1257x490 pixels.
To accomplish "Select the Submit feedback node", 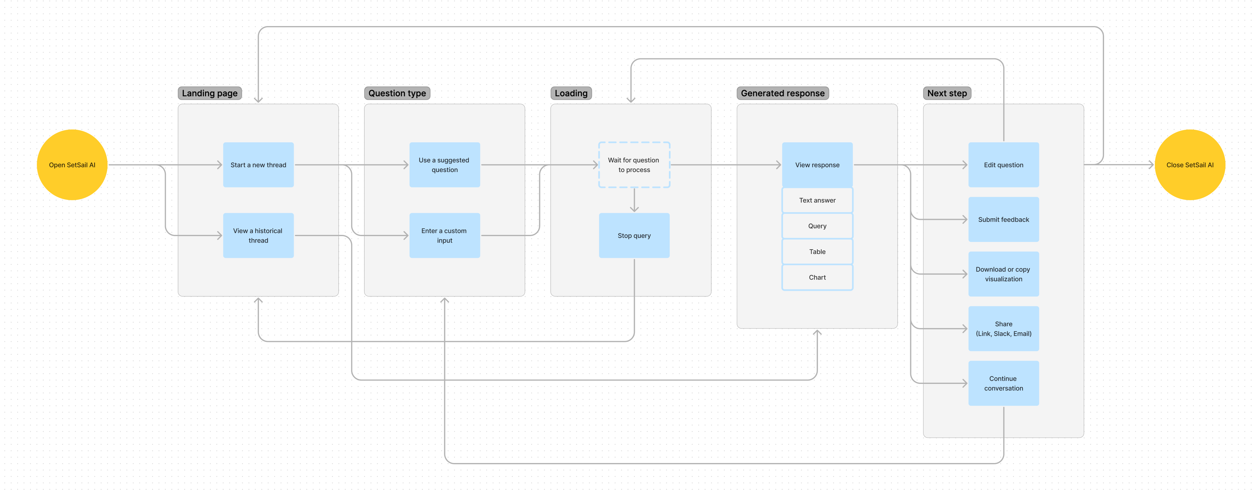I will tap(1003, 220).
